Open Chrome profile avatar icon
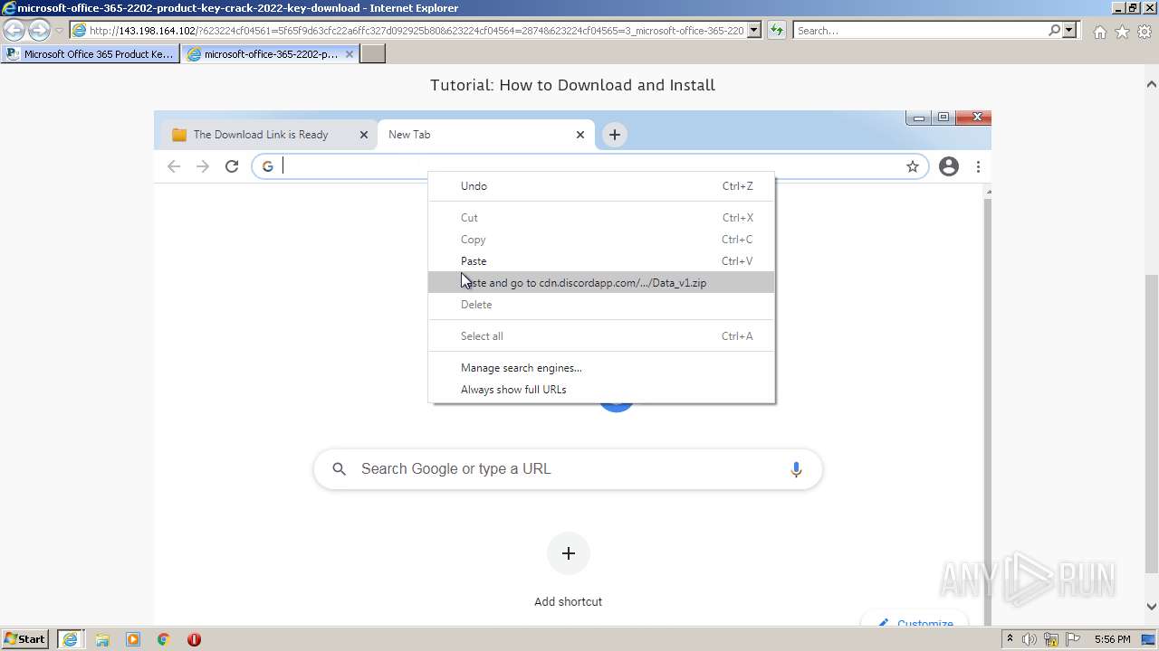This screenshot has width=1159, height=651. click(949, 166)
